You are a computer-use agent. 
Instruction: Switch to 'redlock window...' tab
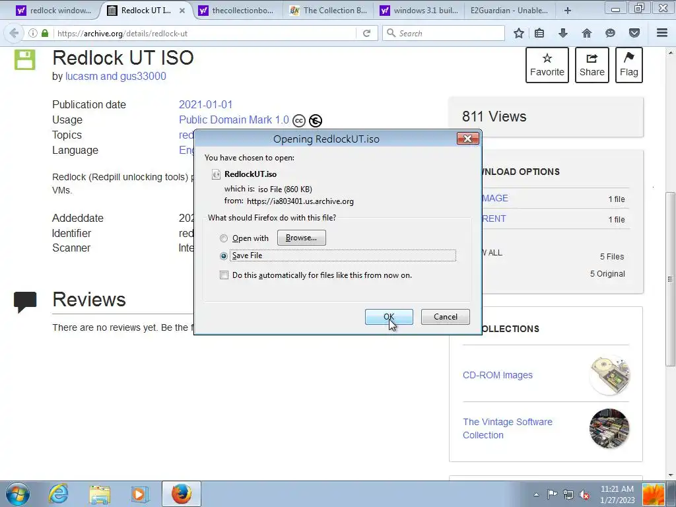53,11
